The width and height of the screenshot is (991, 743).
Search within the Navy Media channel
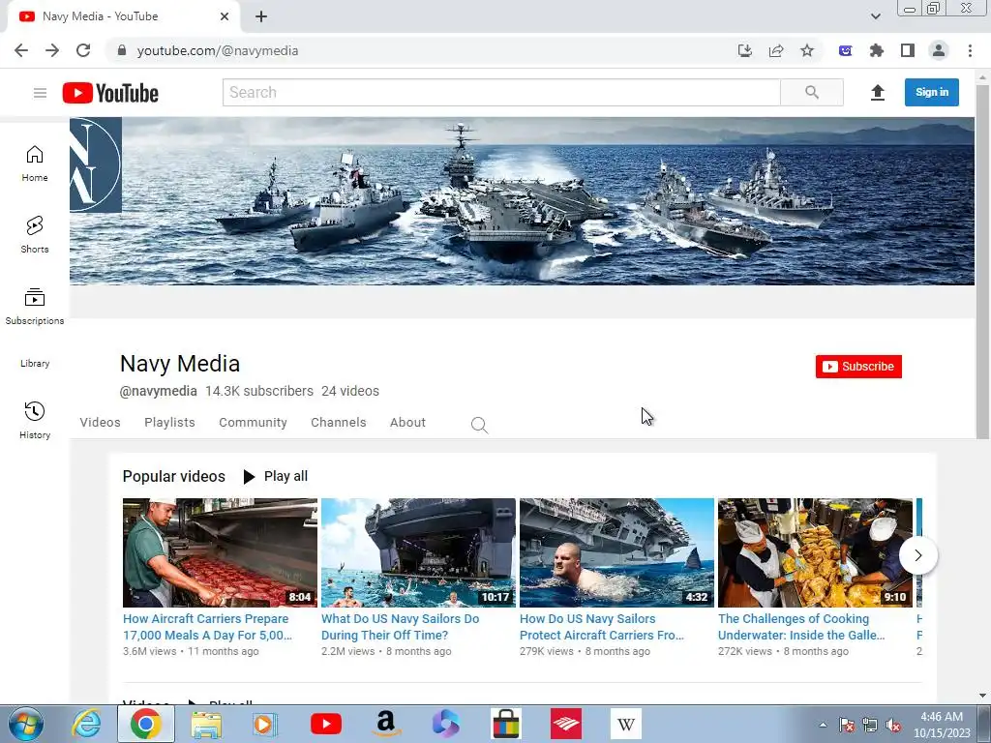click(479, 425)
